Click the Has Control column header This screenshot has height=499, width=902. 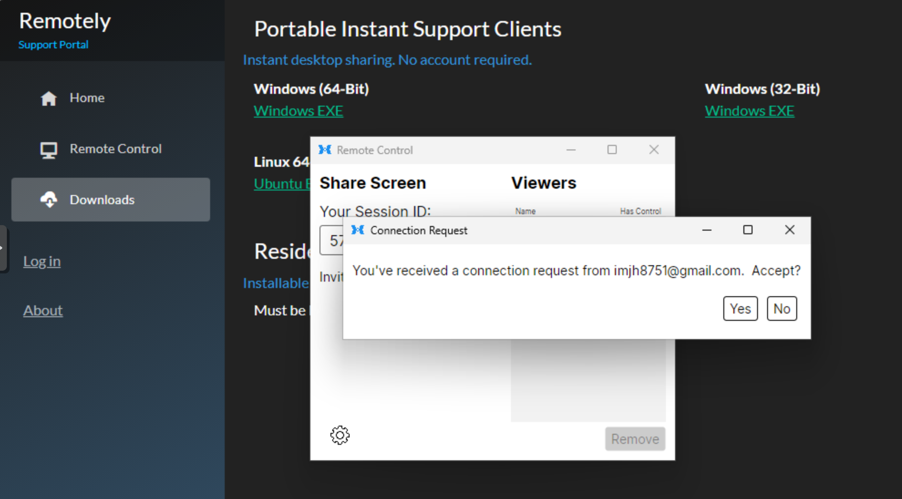640,211
